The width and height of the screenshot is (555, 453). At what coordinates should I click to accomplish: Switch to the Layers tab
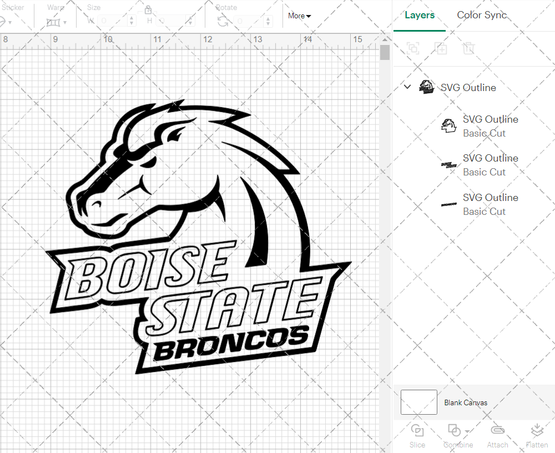tap(420, 15)
